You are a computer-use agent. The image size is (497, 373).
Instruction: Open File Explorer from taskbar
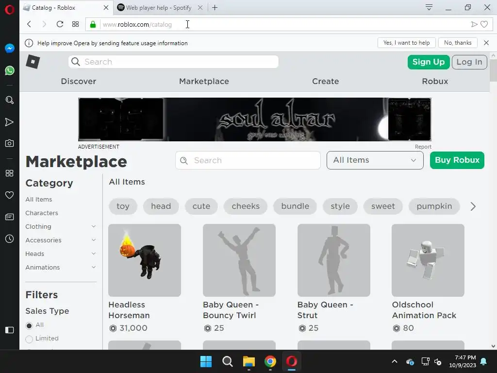tap(249, 361)
